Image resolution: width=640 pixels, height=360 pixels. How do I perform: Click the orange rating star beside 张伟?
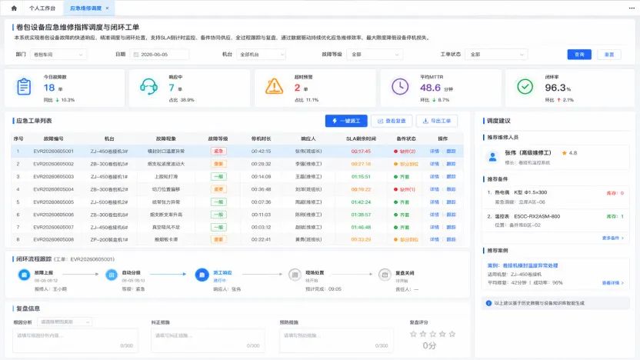[x=564, y=153]
